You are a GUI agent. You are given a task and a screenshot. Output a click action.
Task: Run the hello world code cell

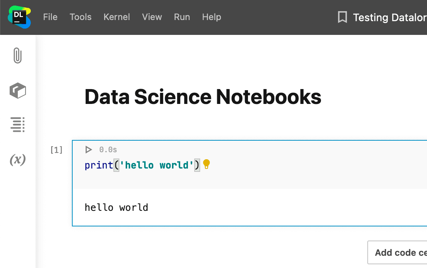88,150
